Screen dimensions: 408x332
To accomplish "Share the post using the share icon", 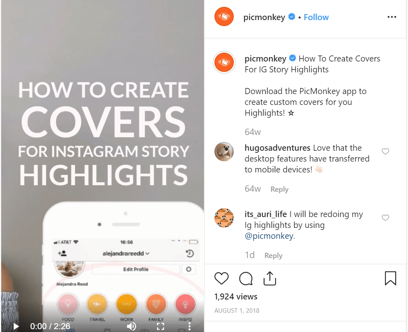I will click(x=270, y=278).
